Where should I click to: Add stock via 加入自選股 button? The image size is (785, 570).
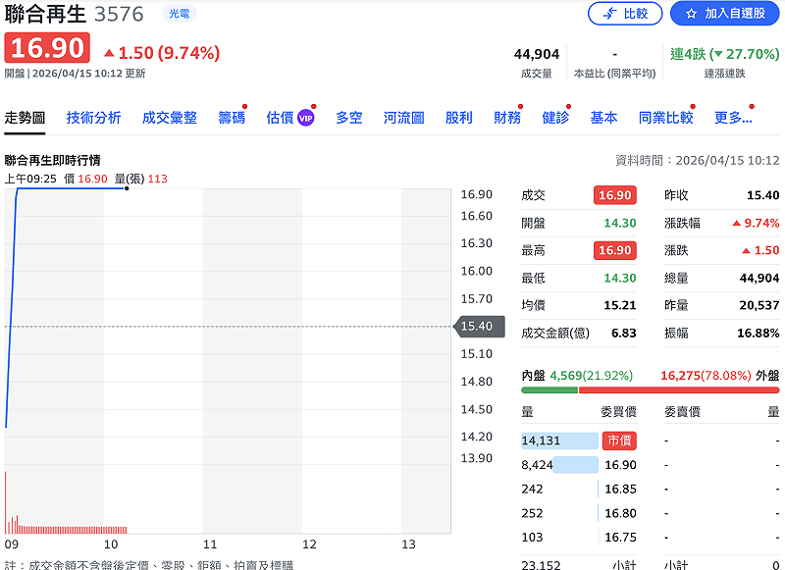click(x=724, y=14)
